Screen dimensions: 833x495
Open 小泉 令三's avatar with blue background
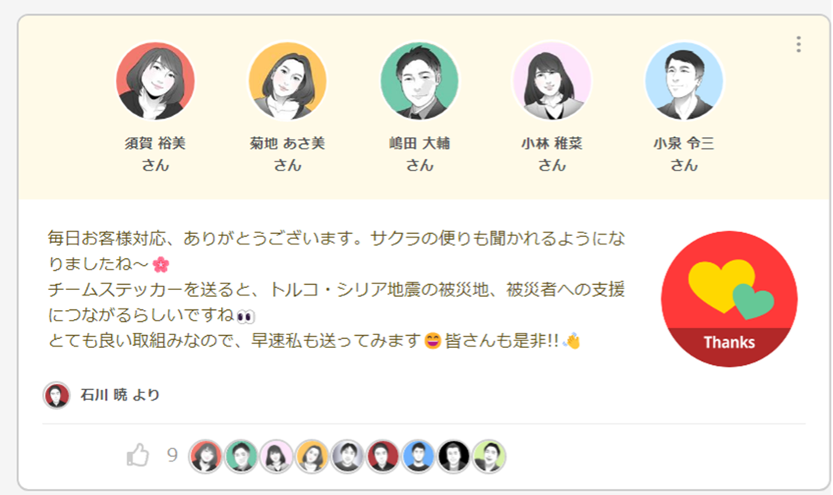[684, 81]
